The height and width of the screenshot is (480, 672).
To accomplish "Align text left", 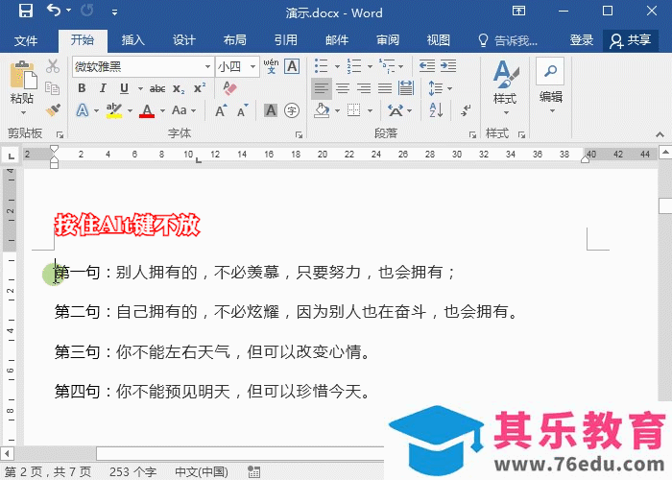I will coord(322,88).
